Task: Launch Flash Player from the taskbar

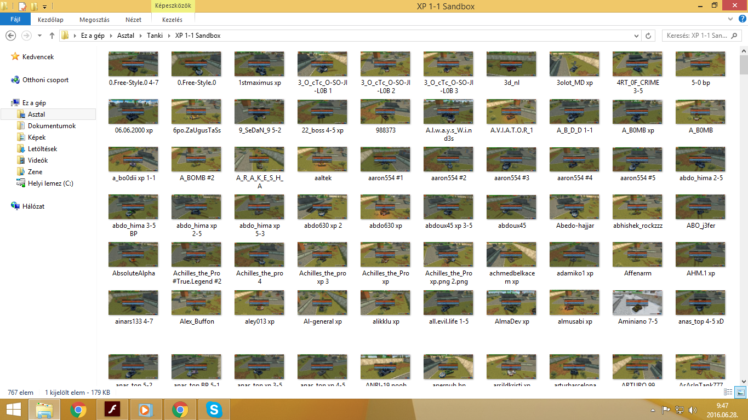Action: pos(112,410)
